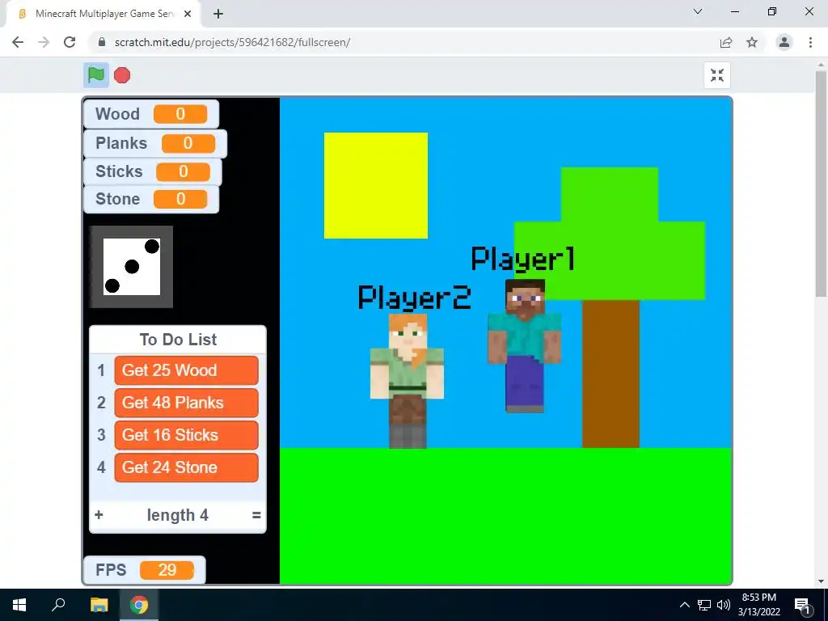The image size is (828, 621).
Task: Click the Wood variable value
Action: coord(180,114)
